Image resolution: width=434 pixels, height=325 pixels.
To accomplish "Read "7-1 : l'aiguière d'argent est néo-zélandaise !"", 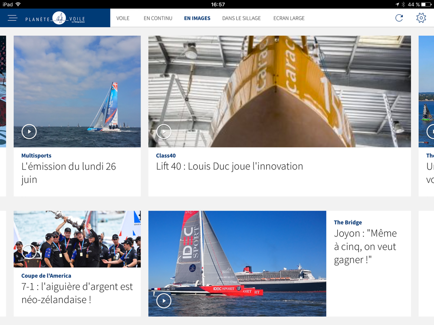I will coord(77,293).
